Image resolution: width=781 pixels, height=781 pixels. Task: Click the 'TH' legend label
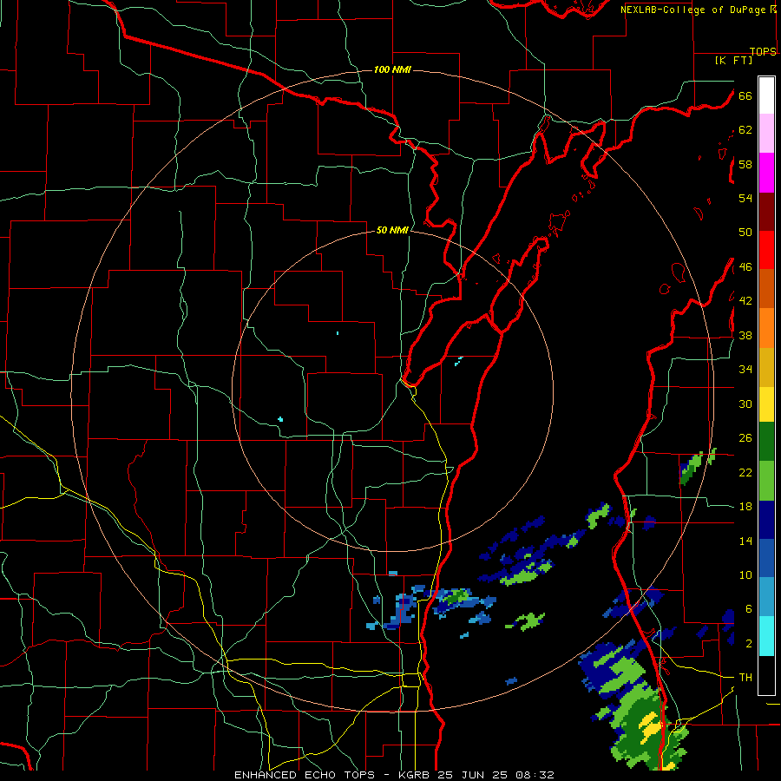[x=745, y=678]
